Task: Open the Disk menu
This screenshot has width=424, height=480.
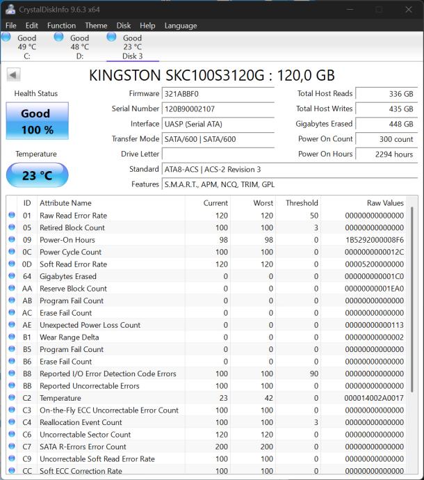Action: click(x=124, y=26)
